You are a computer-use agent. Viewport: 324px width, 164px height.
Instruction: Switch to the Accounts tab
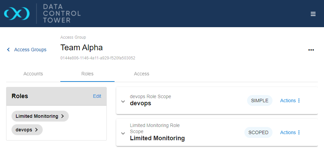click(33, 74)
